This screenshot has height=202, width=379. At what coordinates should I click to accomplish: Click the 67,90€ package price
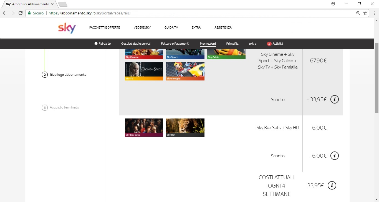click(x=318, y=60)
